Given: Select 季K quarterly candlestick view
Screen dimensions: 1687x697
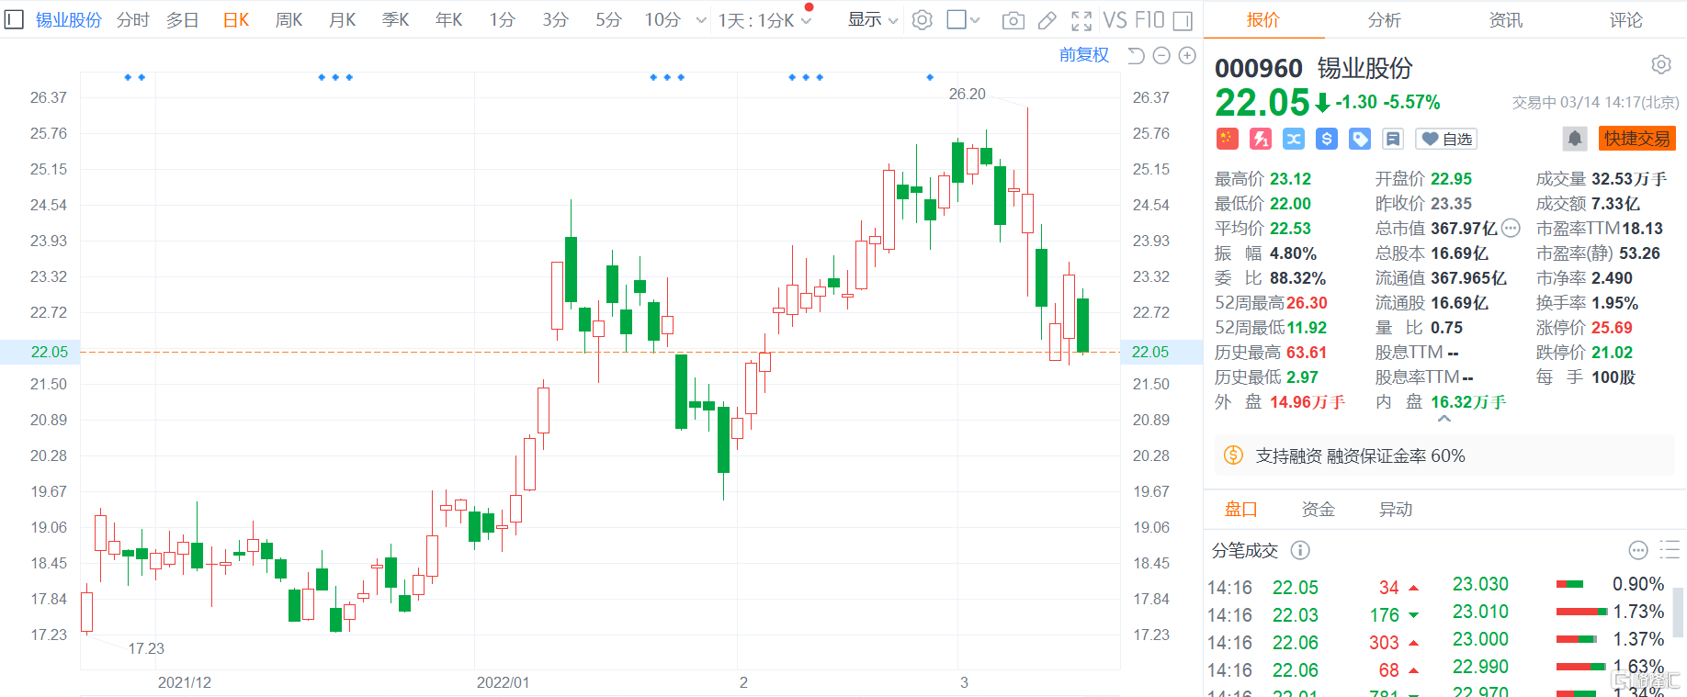Looking at the screenshot, I should (x=395, y=20).
